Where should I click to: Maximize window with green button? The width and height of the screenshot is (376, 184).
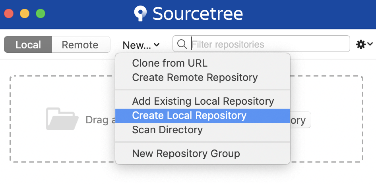coord(41,13)
